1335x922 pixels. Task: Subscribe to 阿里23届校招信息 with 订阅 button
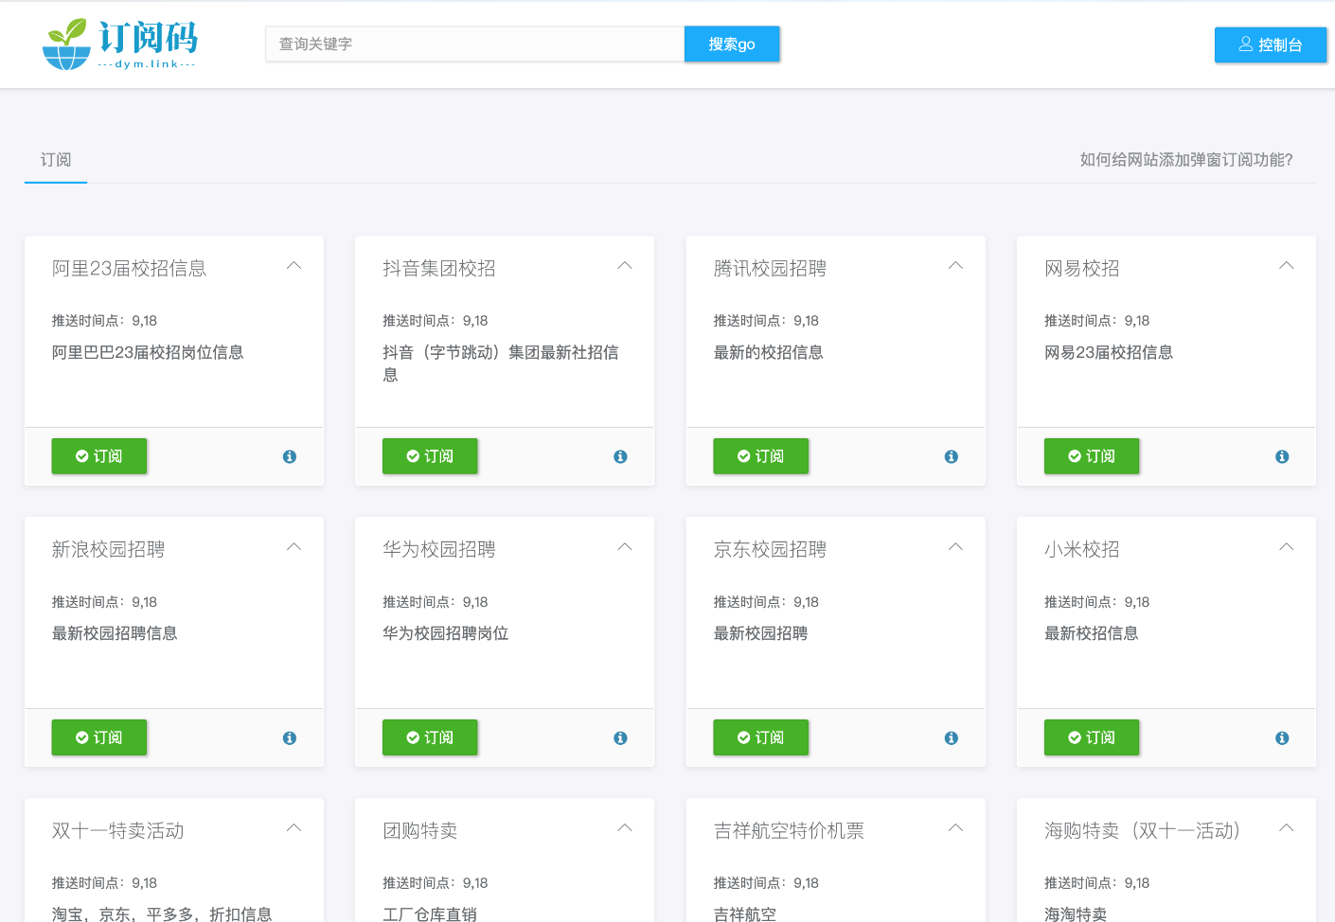pyautogui.click(x=99, y=456)
